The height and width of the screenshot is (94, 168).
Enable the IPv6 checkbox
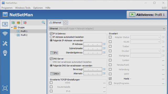51,91
